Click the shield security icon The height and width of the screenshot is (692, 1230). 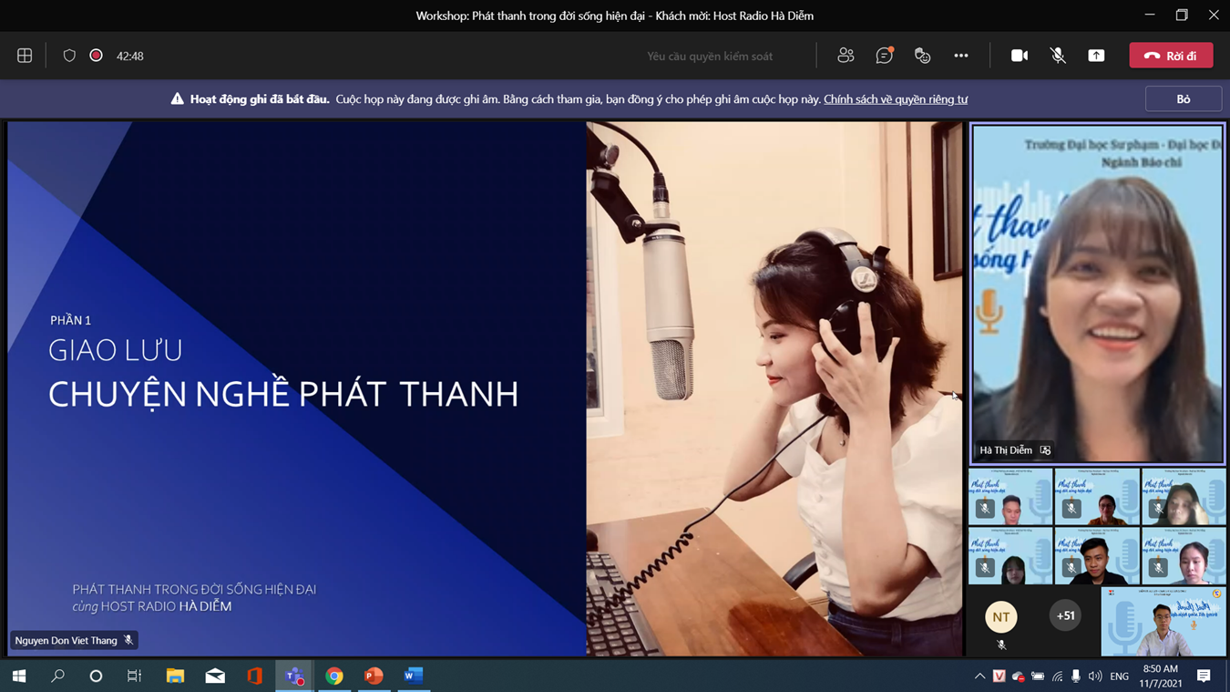(69, 56)
